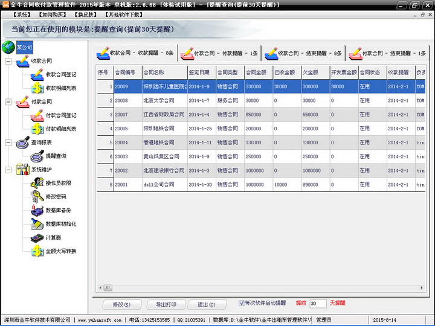The image size is (435, 326).
Task: Open the 【换皮肤】 menu
Action: click(x=86, y=14)
